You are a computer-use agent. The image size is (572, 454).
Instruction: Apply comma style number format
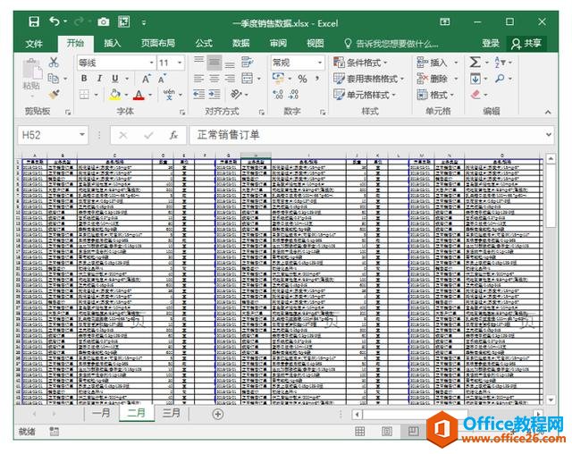tap(317, 79)
